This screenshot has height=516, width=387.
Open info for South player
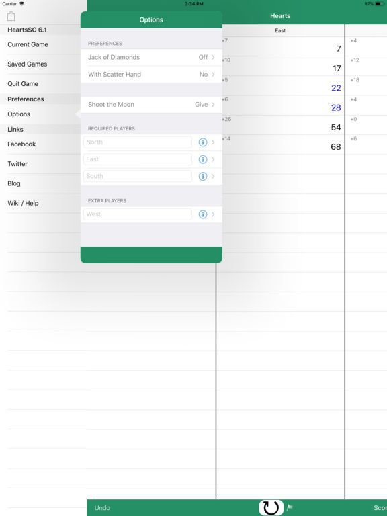[x=203, y=177]
